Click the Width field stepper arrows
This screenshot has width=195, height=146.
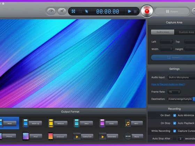tap(171, 49)
